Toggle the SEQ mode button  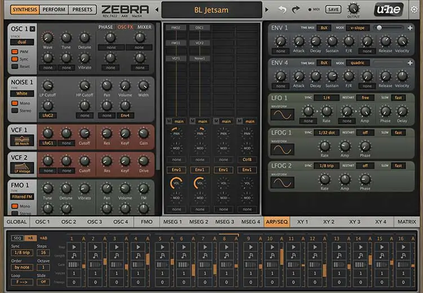coord(17,238)
